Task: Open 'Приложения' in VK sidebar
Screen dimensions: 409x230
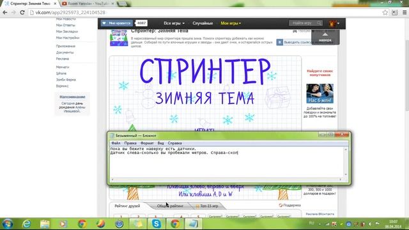Action: coord(65,46)
